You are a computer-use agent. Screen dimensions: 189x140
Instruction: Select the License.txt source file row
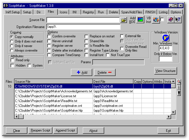point(54,96)
